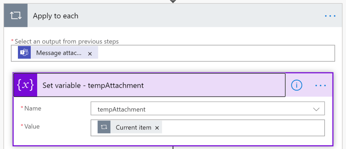
Task: Click the loop icon in Current item token
Action: 104,127
